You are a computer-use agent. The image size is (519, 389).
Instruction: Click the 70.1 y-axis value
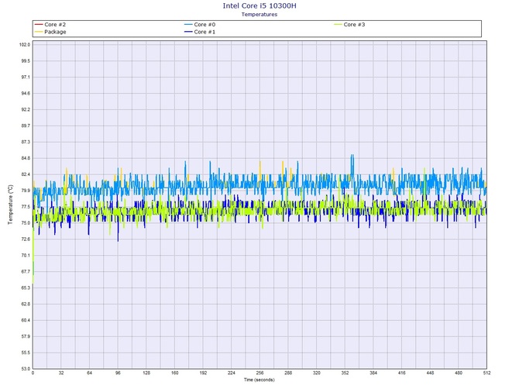coord(26,256)
